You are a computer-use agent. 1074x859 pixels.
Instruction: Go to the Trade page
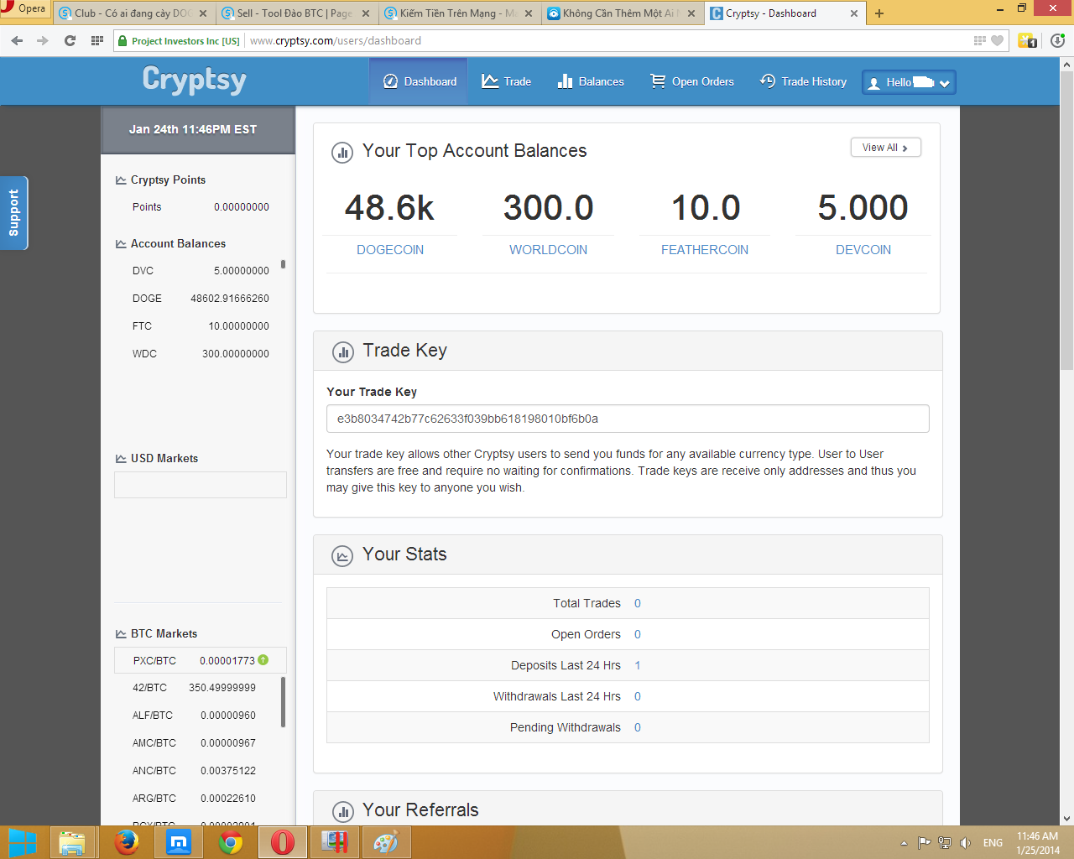click(506, 81)
